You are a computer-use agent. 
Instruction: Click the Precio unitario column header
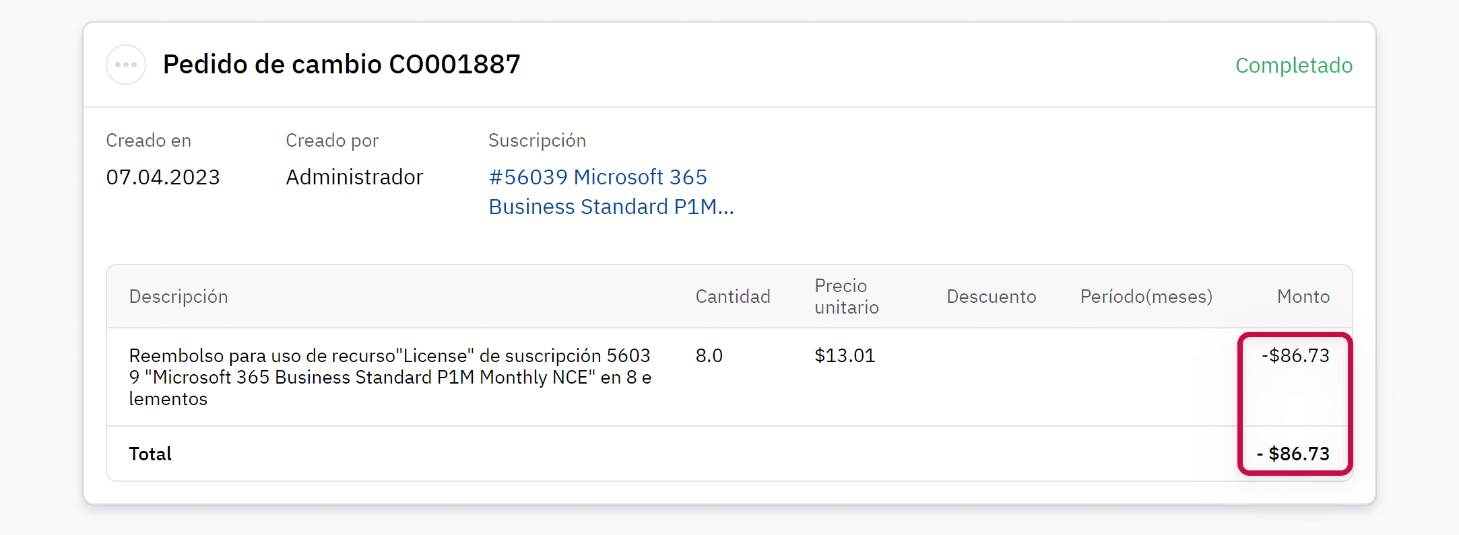pyautogui.click(x=846, y=297)
